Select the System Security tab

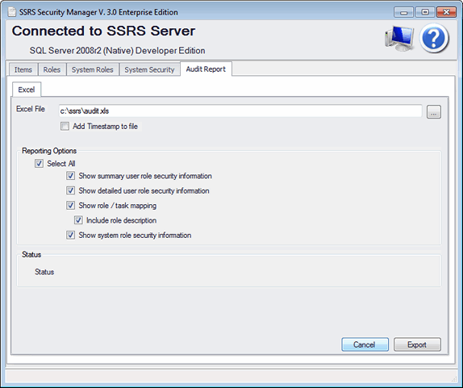149,69
